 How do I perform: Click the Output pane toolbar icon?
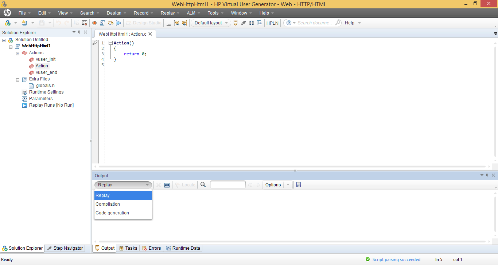pyautogui.click(x=235, y=23)
